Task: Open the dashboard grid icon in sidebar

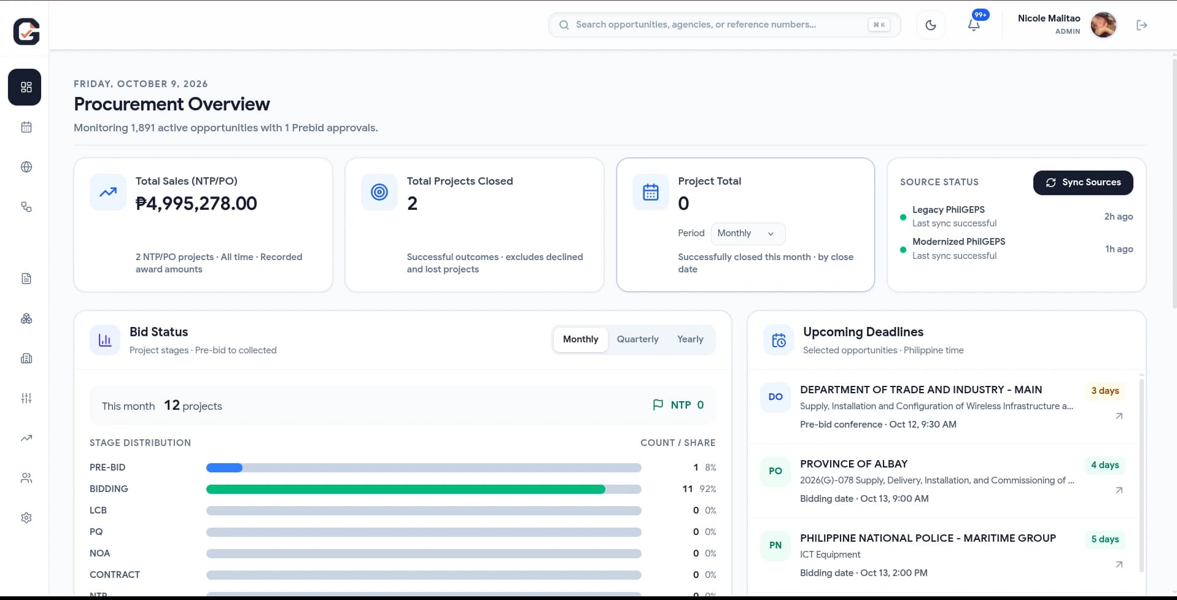Action: [26, 87]
